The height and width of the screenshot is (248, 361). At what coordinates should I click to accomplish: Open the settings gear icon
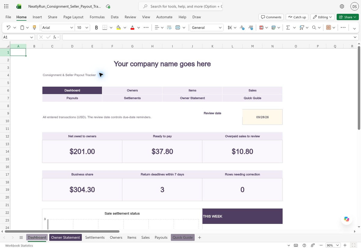tap(342, 6)
